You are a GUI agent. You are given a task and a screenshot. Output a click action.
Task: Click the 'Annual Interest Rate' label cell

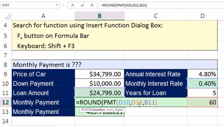[x=156, y=74]
